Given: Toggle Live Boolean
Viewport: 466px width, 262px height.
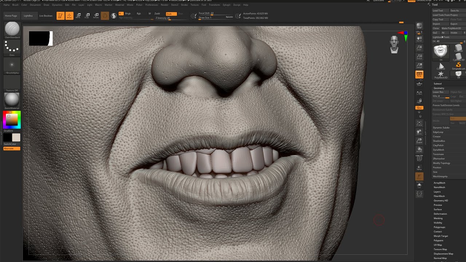Looking at the screenshot, I should coord(46,16).
